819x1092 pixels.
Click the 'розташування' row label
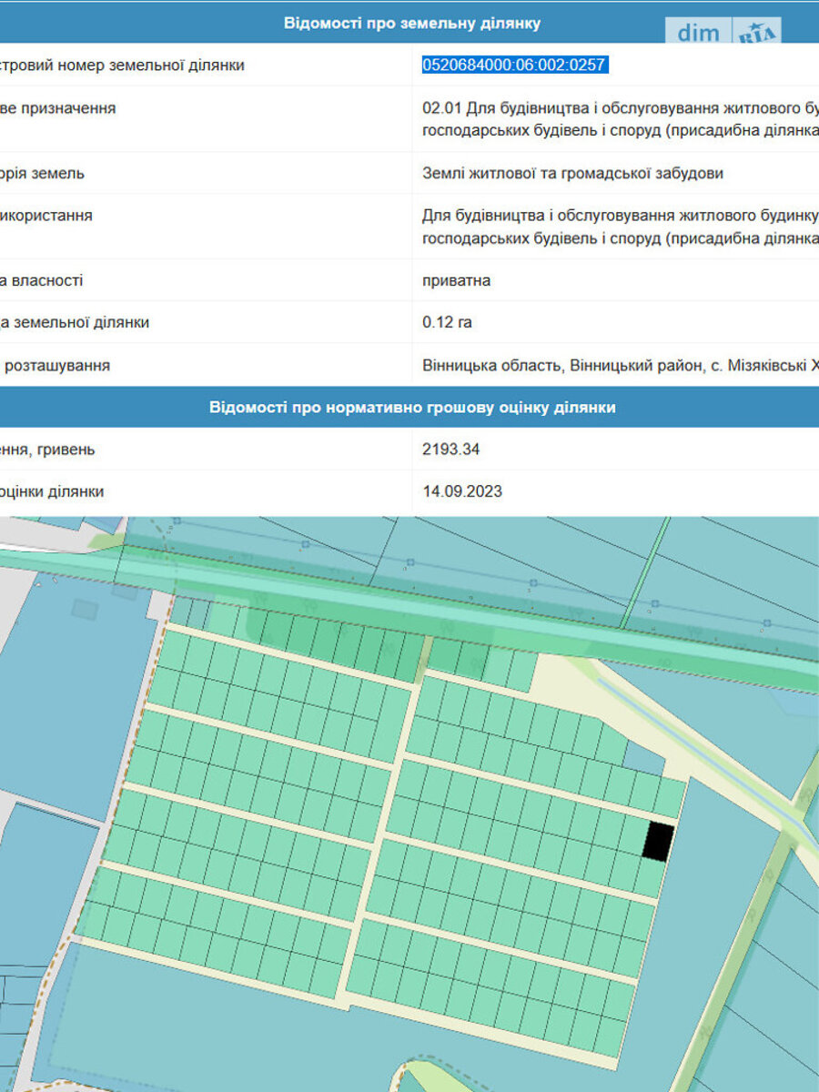point(56,366)
